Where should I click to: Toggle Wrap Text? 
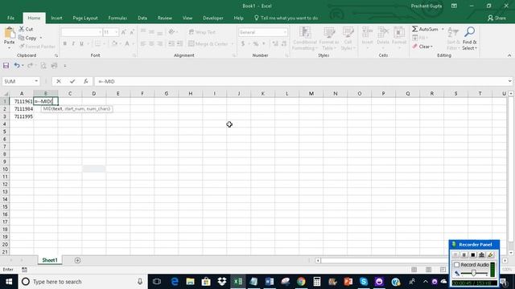coord(202,32)
